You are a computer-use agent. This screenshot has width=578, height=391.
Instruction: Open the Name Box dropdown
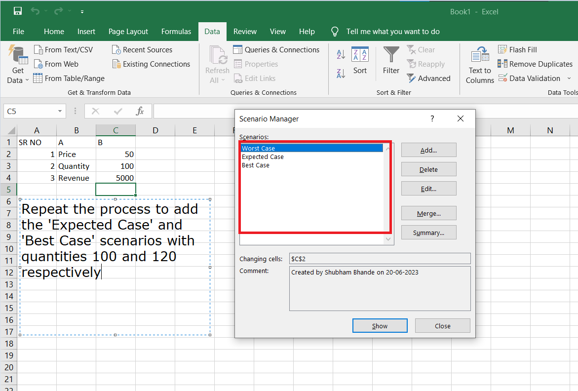(x=59, y=111)
